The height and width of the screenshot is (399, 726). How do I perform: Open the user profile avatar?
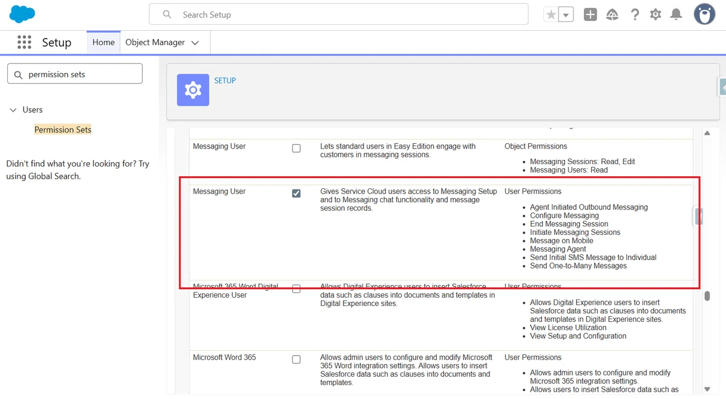point(704,14)
